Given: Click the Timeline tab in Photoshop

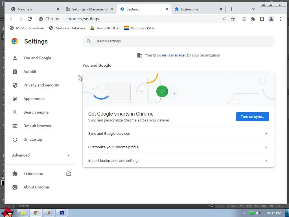Looking at the screenshot, I should (23, 206).
